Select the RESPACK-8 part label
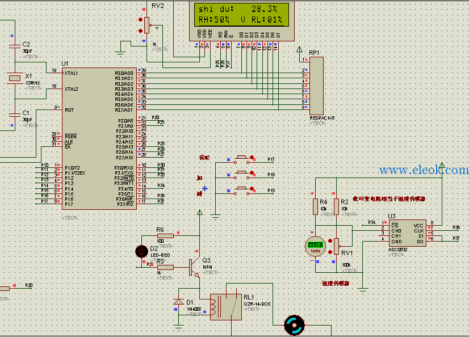The image size is (469, 338). pos(322,118)
